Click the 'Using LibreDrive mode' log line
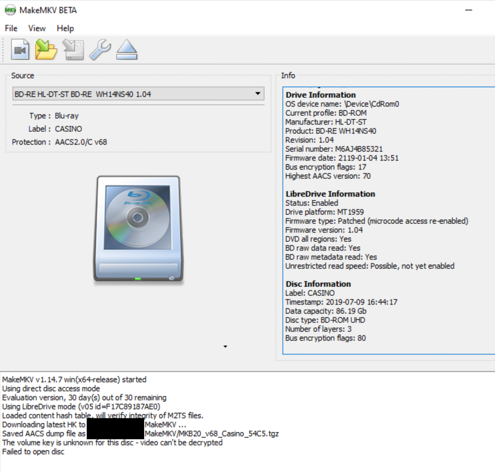This screenshot has height=473, width=495. 81,407
